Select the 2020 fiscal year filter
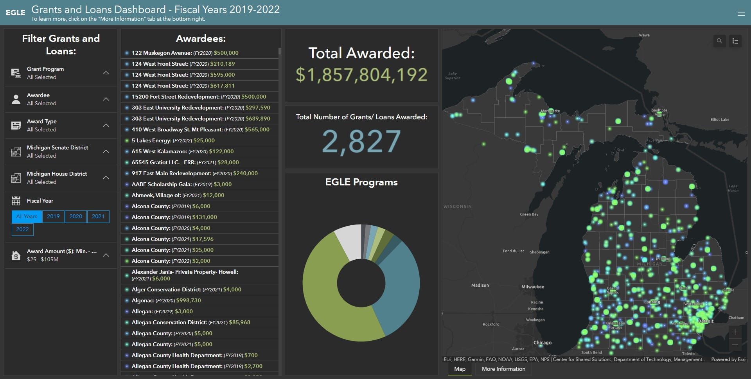Screen dimensions: 751x379 (x=75, y=216)
